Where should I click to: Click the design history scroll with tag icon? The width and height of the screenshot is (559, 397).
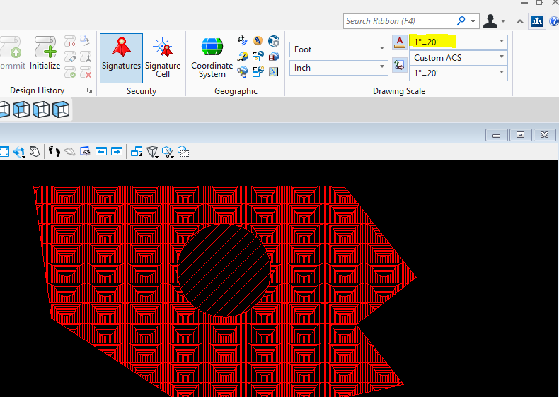click(x=70, y=57)
